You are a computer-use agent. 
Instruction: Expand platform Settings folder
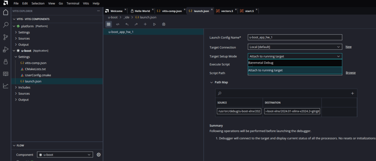click(x=16, y=32)
